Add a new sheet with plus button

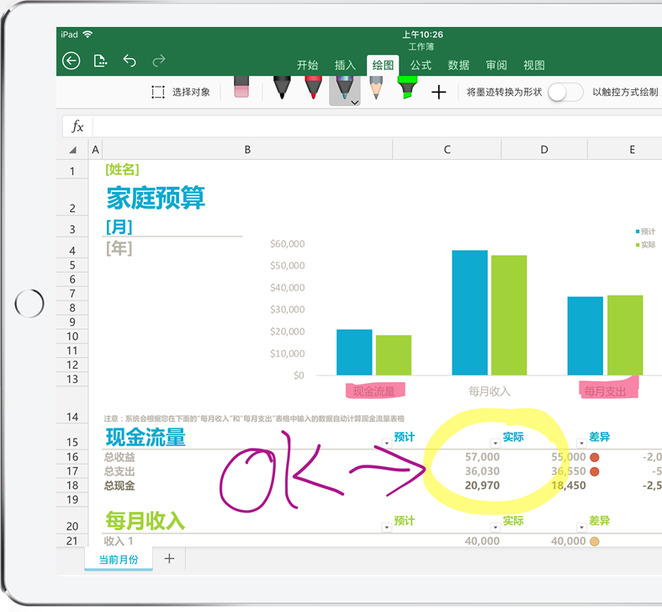pos(169,558)
